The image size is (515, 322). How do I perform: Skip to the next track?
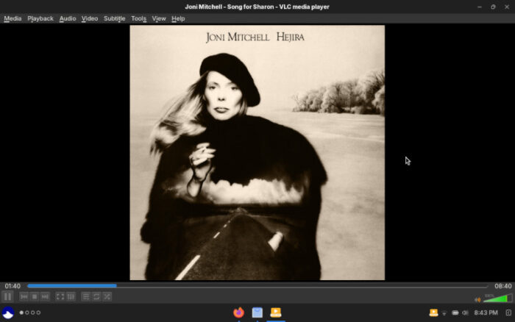45,297
